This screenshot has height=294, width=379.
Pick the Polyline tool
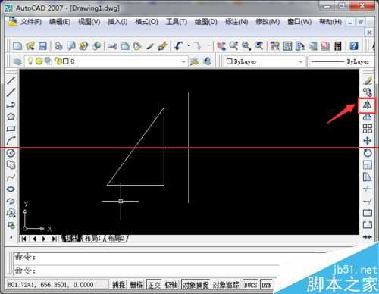(x=11, y=105)
